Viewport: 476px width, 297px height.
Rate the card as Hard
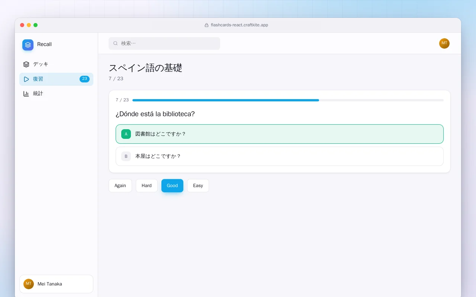147,186
